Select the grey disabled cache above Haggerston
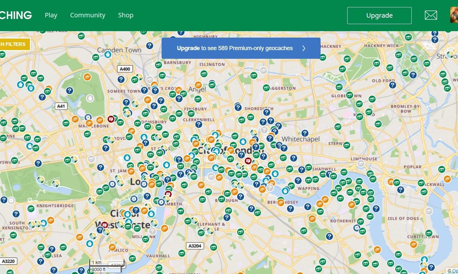Viewport: 458px width, 274px height. pyautogui.click(x=263, y=71)
